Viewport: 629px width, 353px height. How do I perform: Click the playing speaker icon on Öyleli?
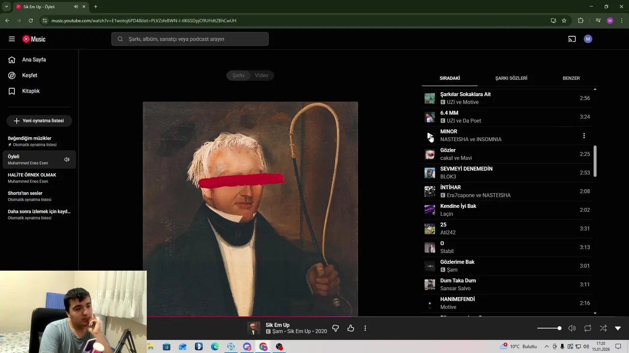(x=67, y=159)
